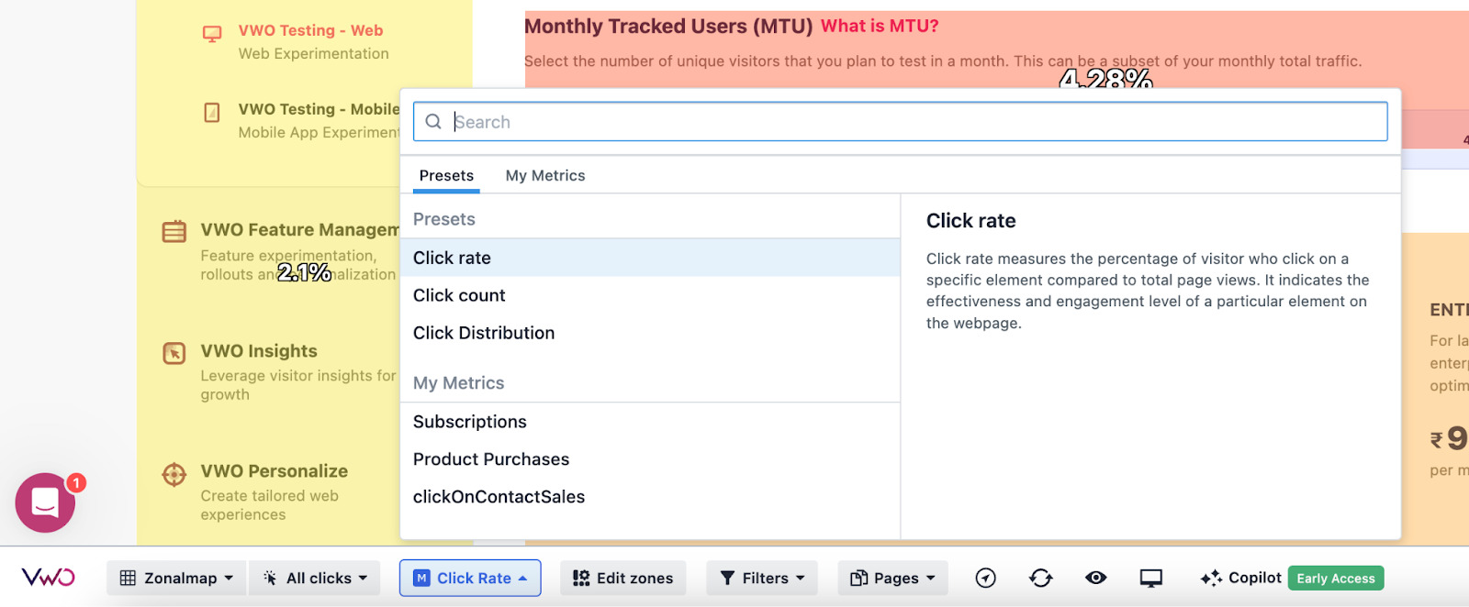The image size is (1469, 607).
Task: Click the Monthly Tracked Users (MTU) heading
Action: click(x=668, y=27)
